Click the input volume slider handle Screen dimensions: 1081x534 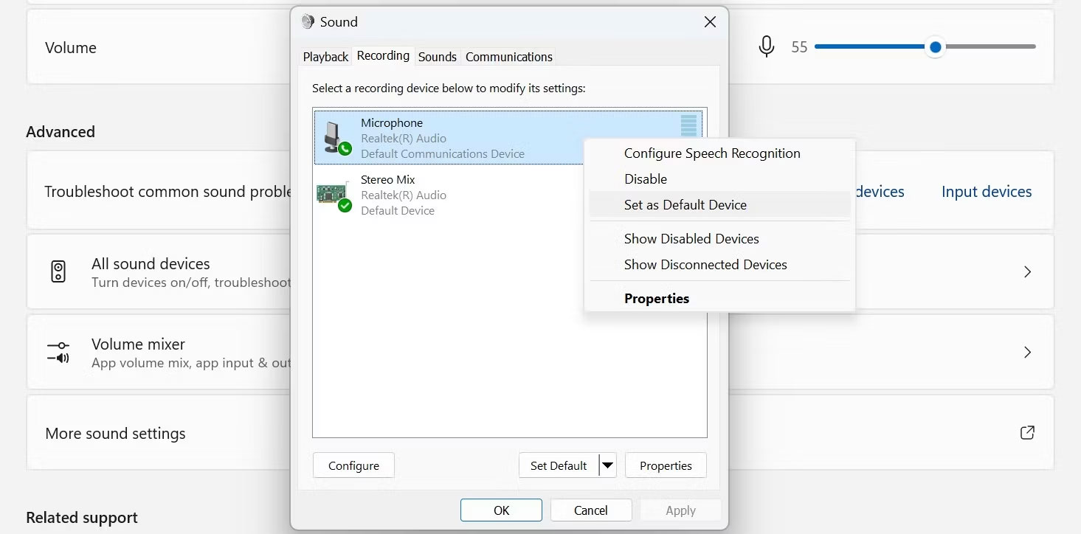pos(936,47)
